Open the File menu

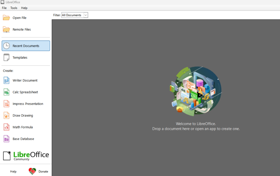pyautogui.click(x=4, y=8)
